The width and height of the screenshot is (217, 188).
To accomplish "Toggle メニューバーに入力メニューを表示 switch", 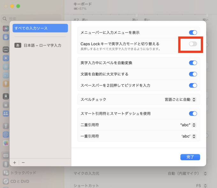I will point(193,32).
